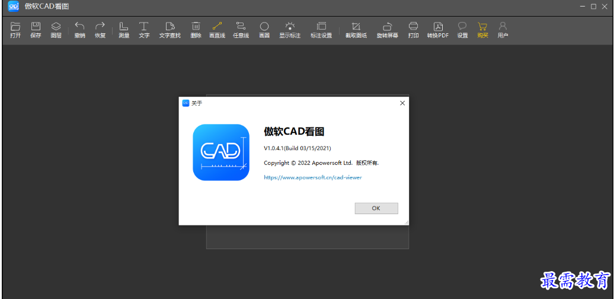Click the 关于 dialog title text
This screenshot has height=299, width=614.
tap(197, 103)
